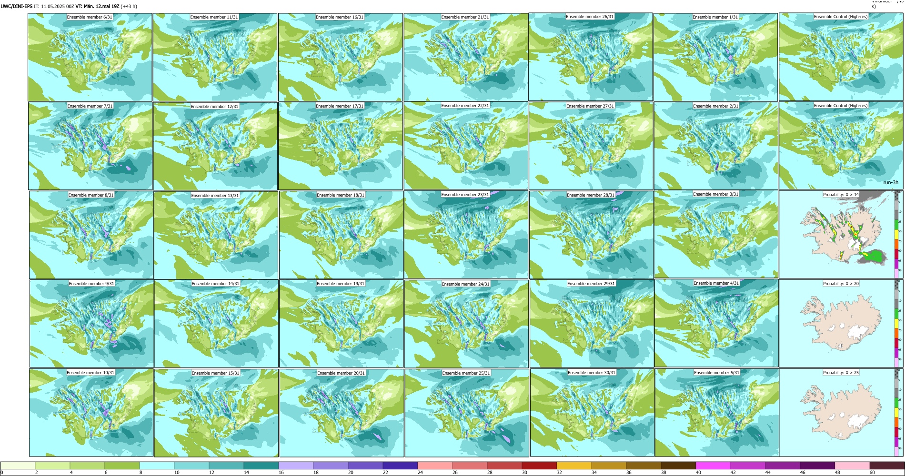Pick the lavender 16–18 legend swatch

296,466
